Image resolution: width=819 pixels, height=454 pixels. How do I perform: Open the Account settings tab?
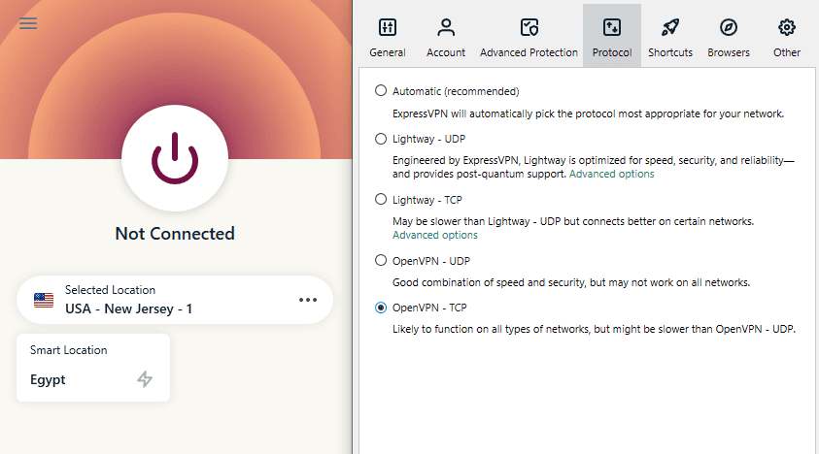tap(446, 36)
